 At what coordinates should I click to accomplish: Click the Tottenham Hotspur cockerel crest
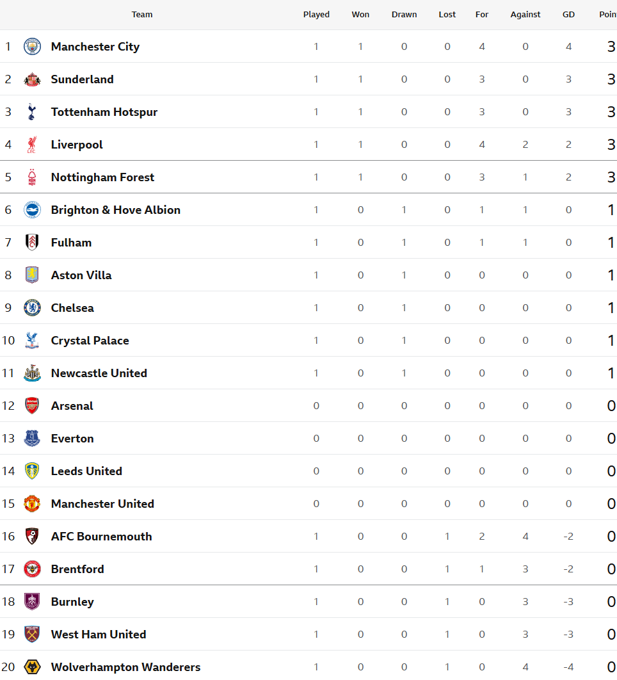point(31,112)
